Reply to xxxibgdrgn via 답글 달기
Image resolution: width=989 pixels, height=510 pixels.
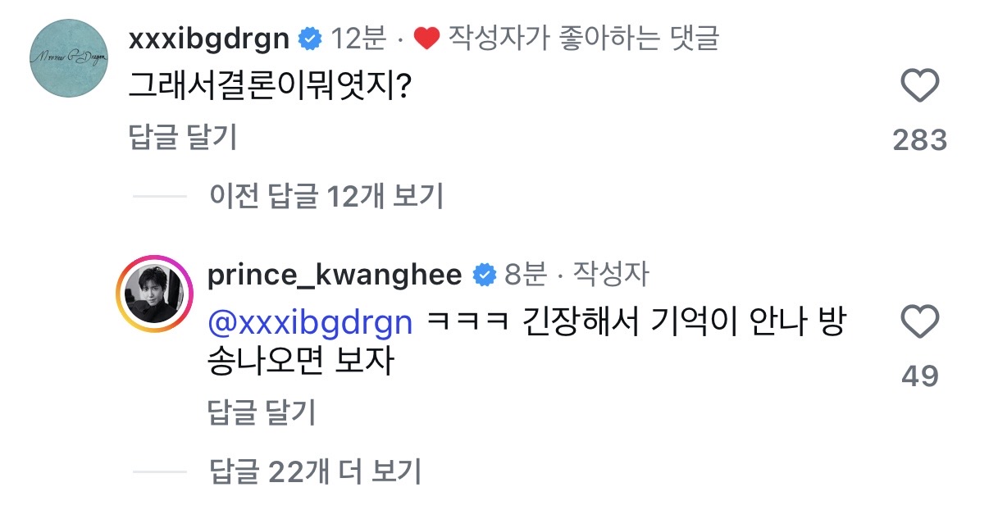click(x=183, y=138)
